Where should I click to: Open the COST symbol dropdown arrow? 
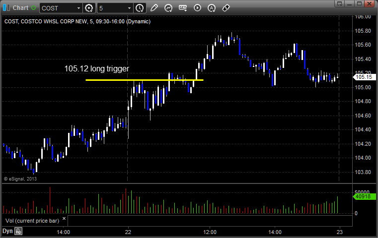78,8
